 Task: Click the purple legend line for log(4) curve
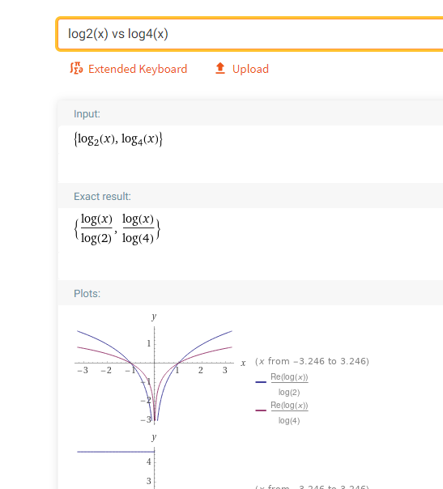261,410
